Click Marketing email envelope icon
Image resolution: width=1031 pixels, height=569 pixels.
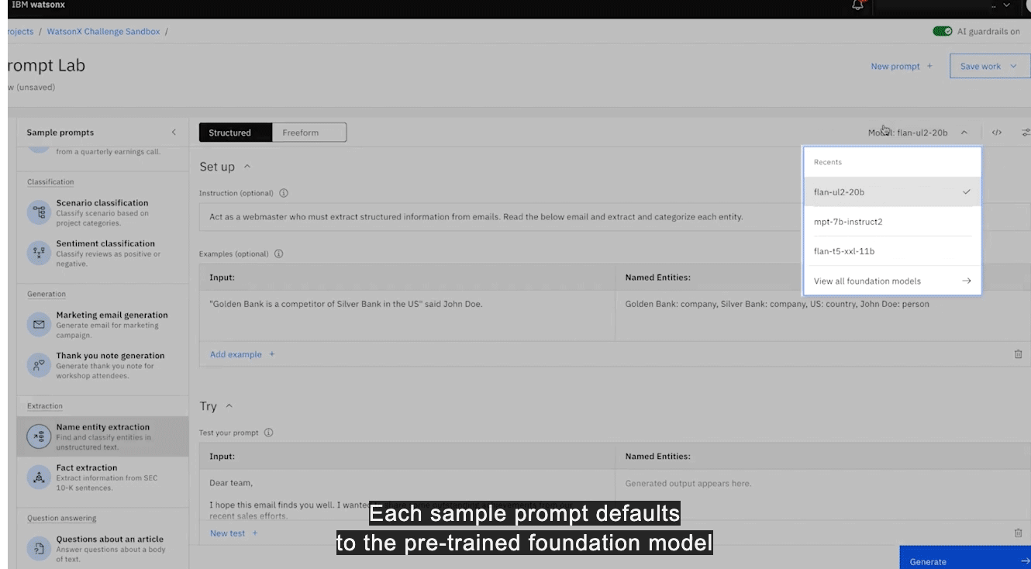pyautogui.click(x=38, y=324)
